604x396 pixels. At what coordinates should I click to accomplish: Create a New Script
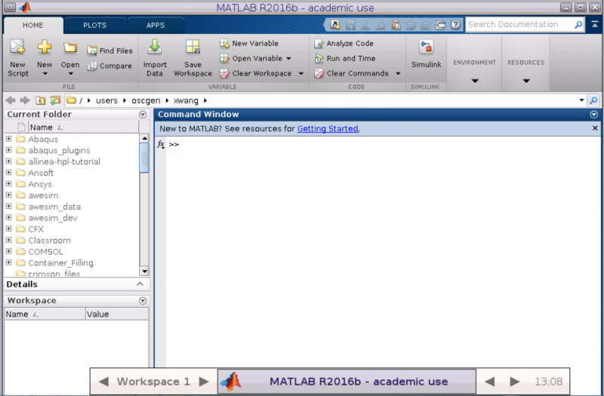click(x=17, y=58)
